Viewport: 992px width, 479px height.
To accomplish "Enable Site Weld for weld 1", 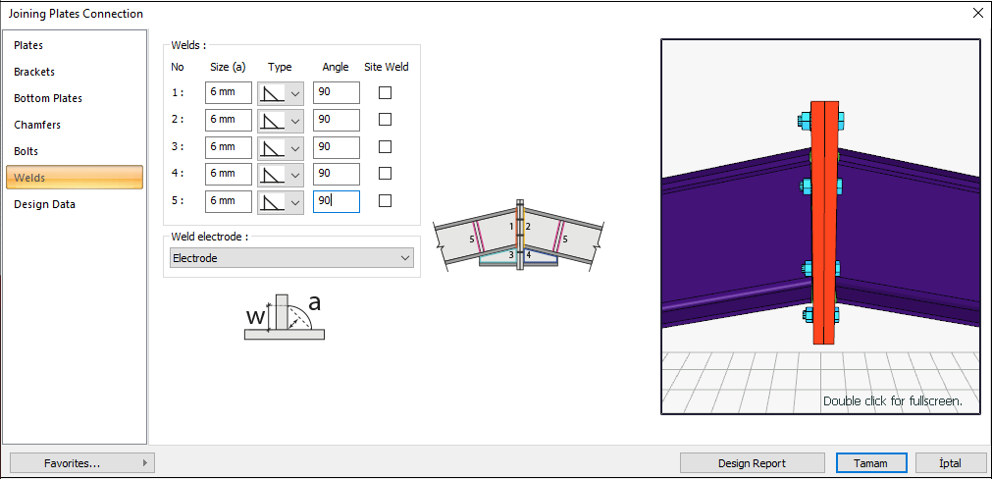I will tap(385, 93).
